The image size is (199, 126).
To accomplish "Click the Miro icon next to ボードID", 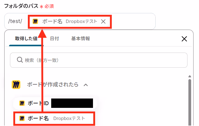I will (22, 103).
